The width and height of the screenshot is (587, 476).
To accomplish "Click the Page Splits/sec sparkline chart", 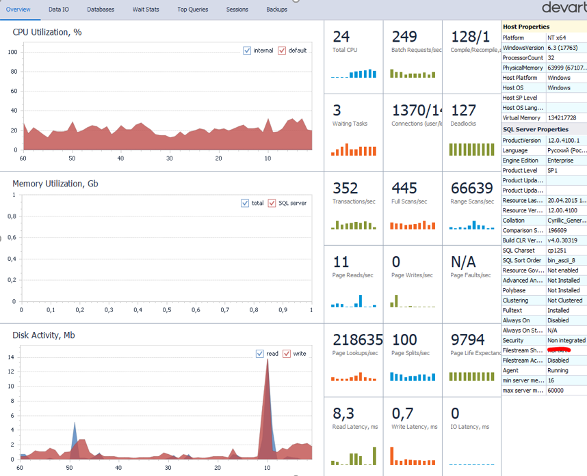I will click(413, 376).
